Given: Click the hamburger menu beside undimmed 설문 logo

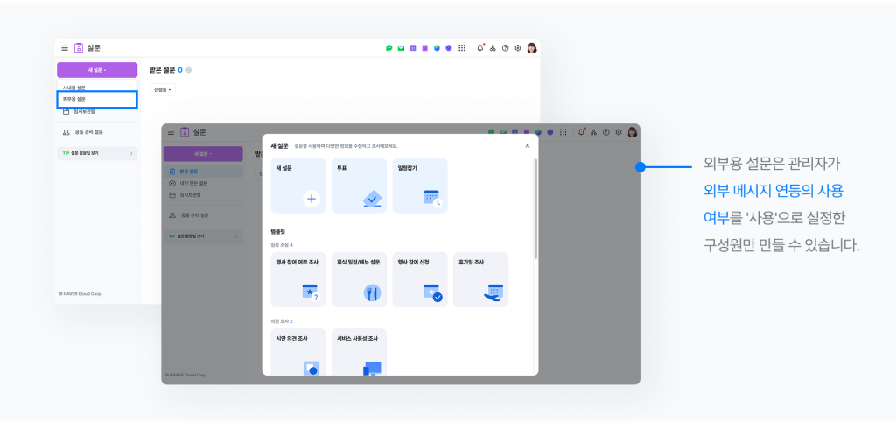Looking at the screenshot, I should point(64,48).
